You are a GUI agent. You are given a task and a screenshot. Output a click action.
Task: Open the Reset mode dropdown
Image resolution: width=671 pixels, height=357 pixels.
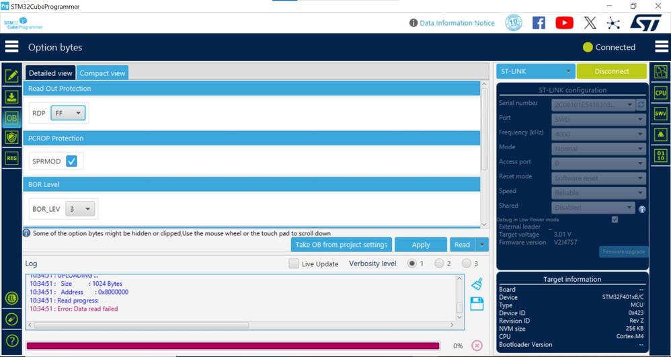pos(598,178)
